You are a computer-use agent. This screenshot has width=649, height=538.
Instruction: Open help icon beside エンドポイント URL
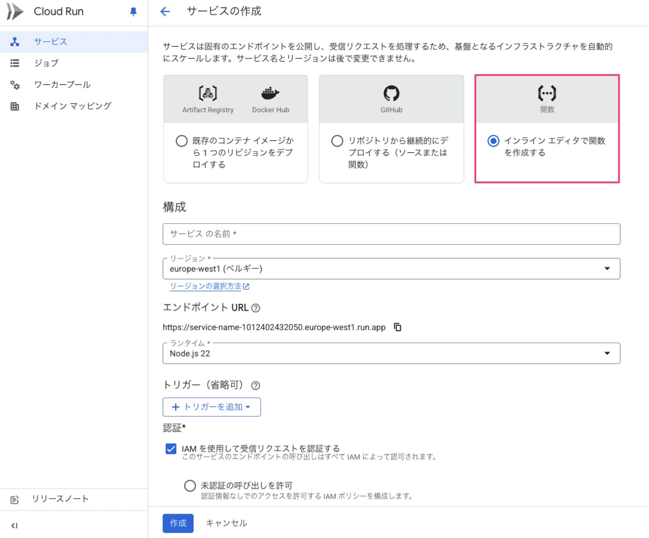pyautogui.click(x=256, y=308)
